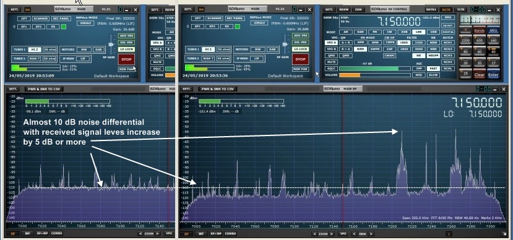The height and width of the screenshot is (240, 513).
Task: Set AGC to SLOW
Action: click(433, 75)
